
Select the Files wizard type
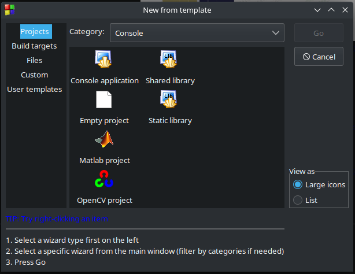[x=35, y=61]
